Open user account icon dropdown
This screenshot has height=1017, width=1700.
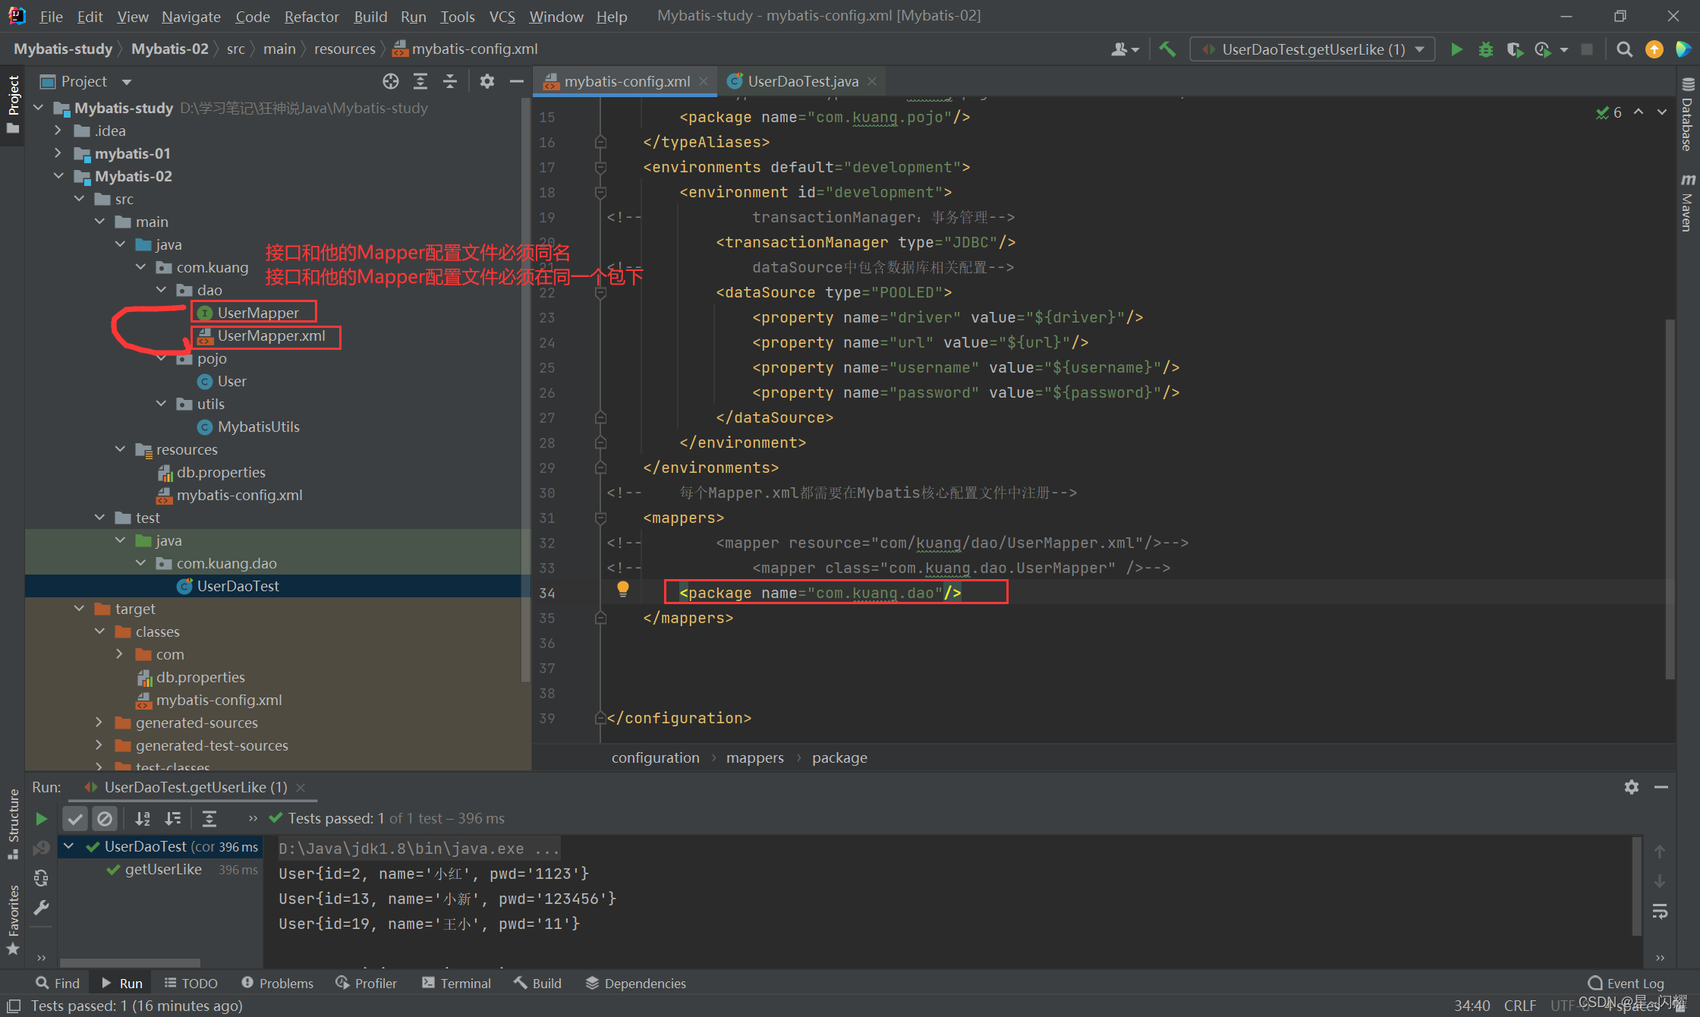[1125, 49]
